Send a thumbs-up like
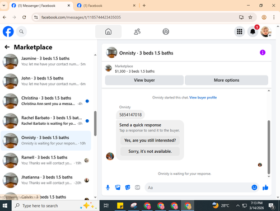This screenshot has height=211, width=280. pos(265,187)
